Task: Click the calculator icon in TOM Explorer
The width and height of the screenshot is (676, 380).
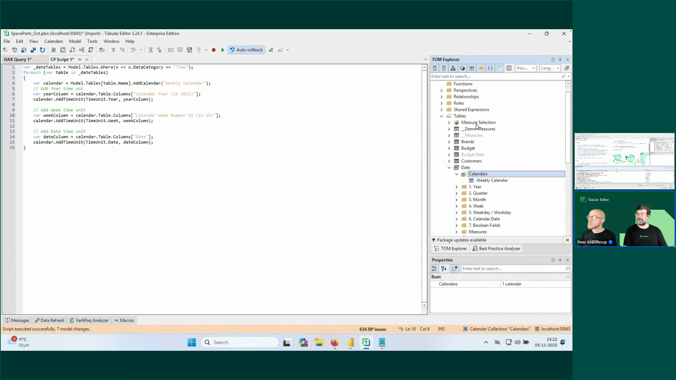Action: (x=434, y=68)
